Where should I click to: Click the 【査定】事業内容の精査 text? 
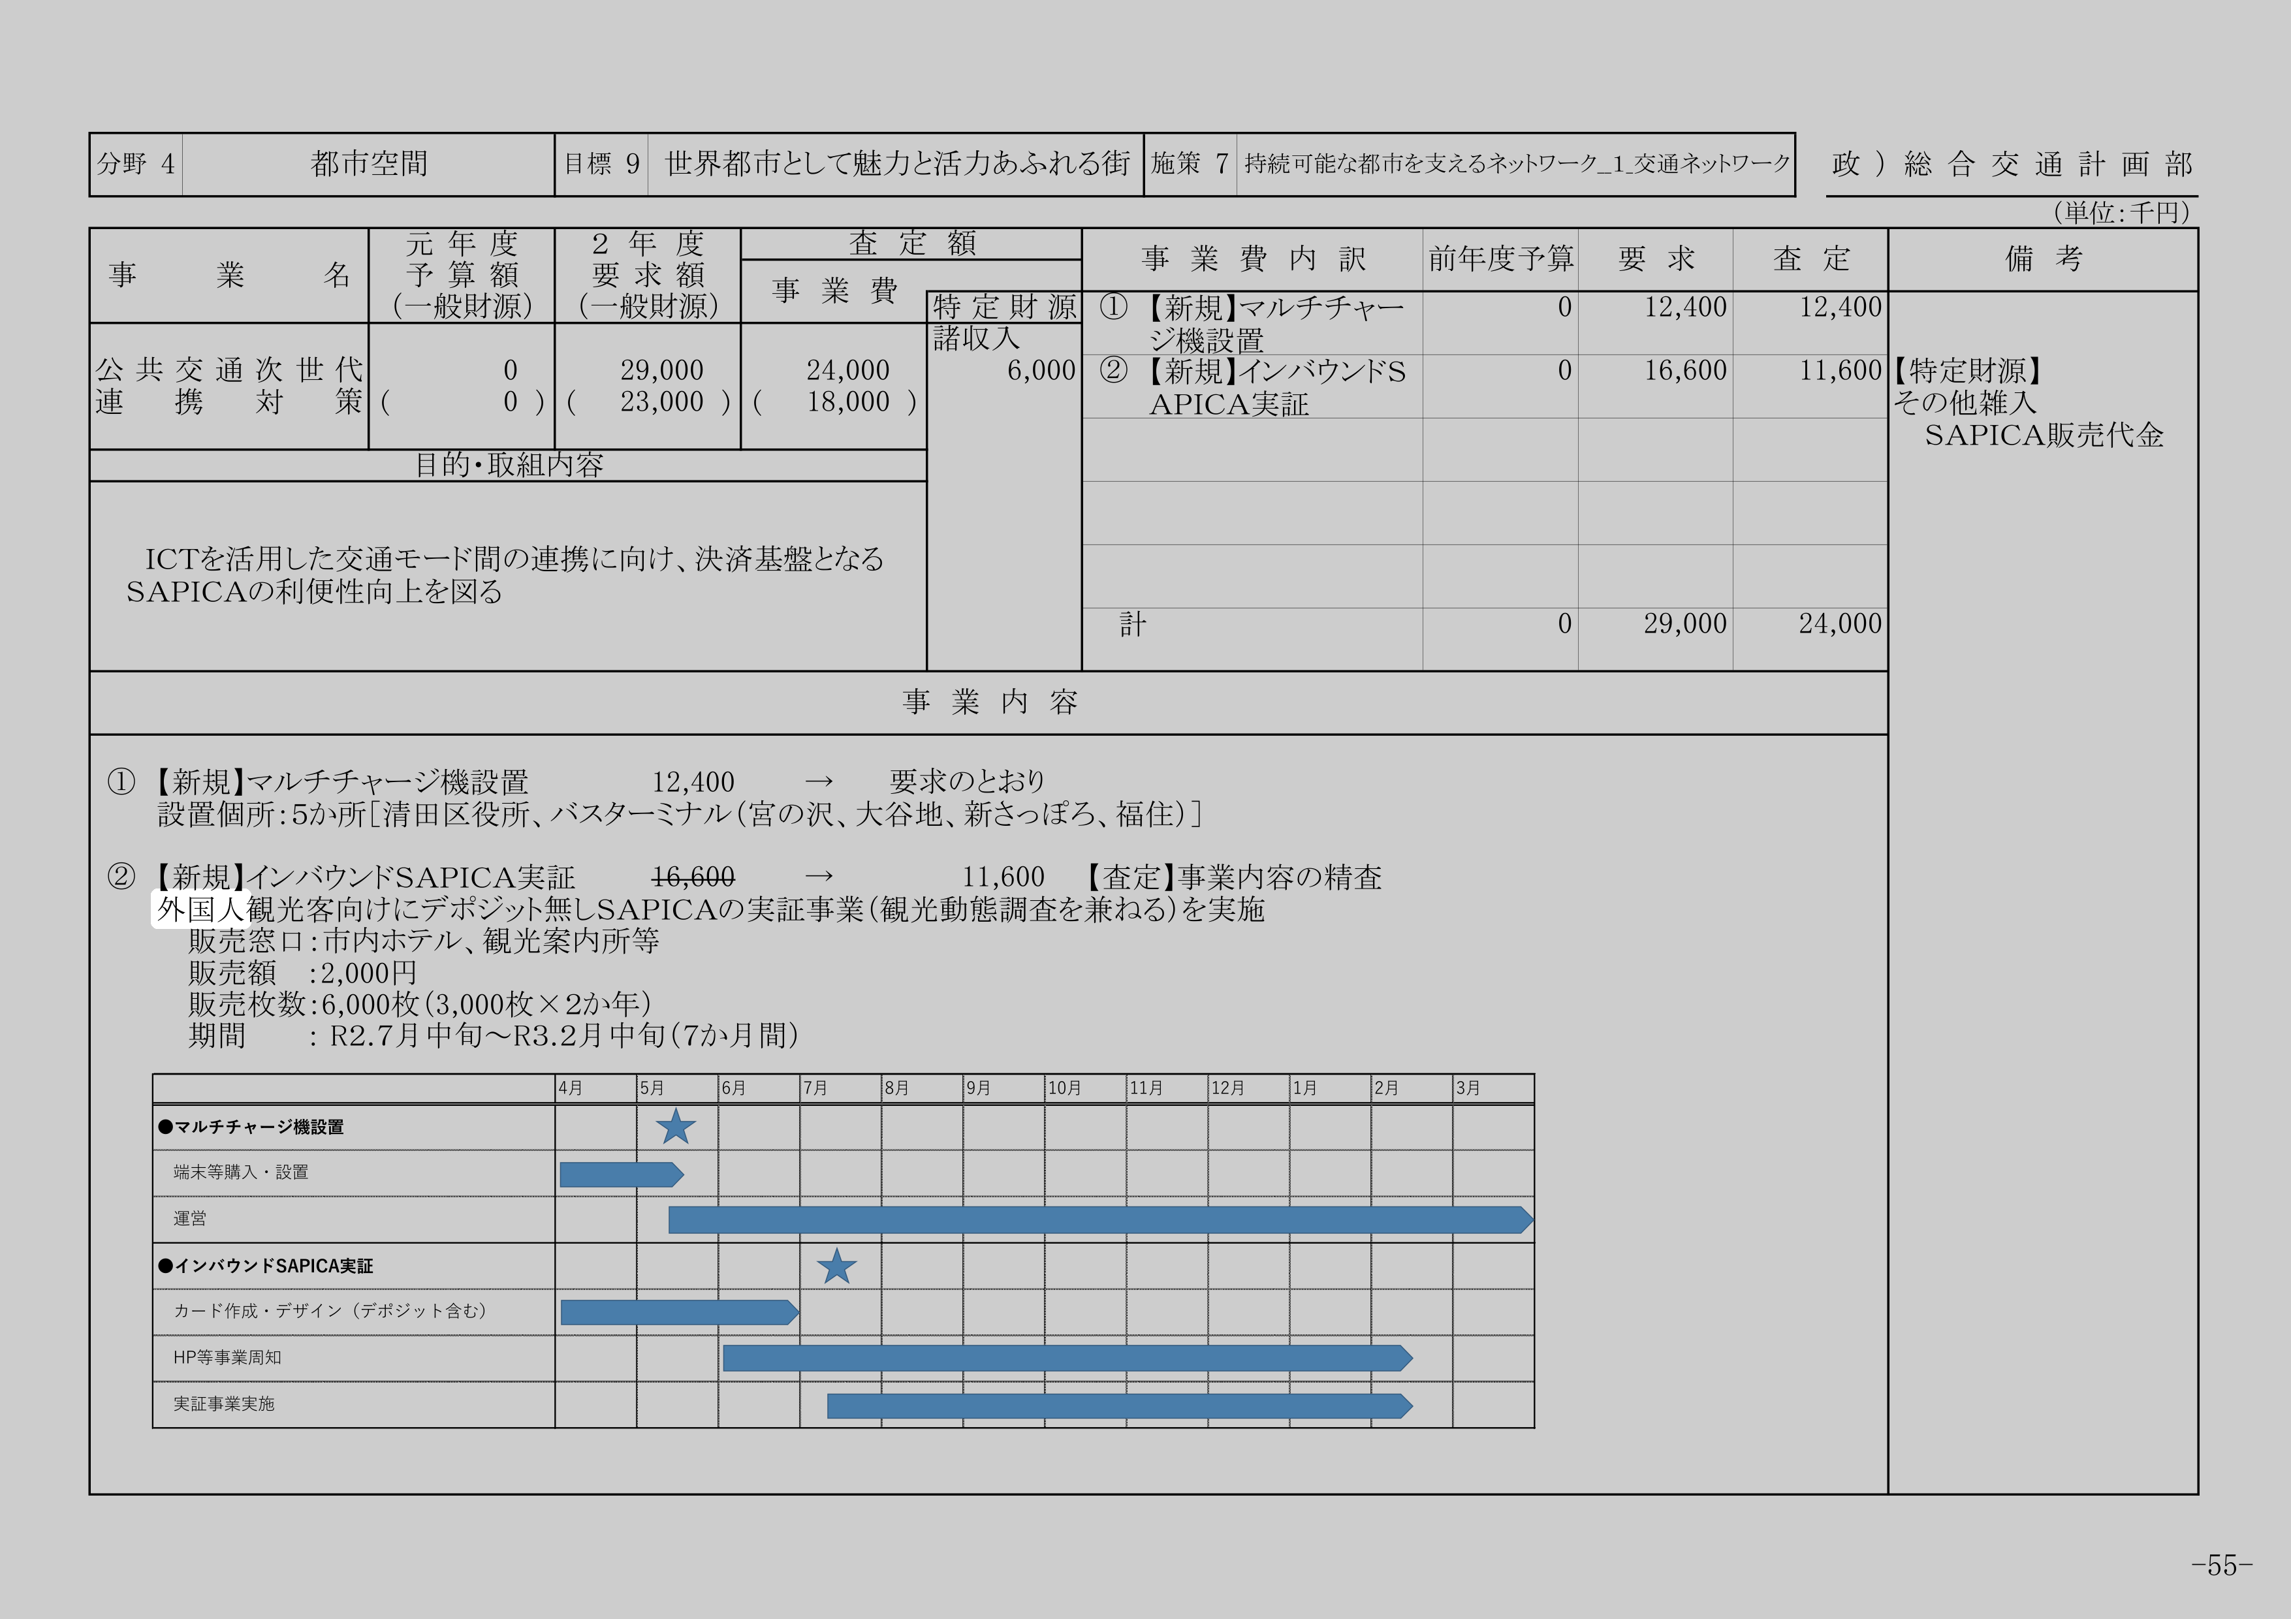tap(1233, 878)
